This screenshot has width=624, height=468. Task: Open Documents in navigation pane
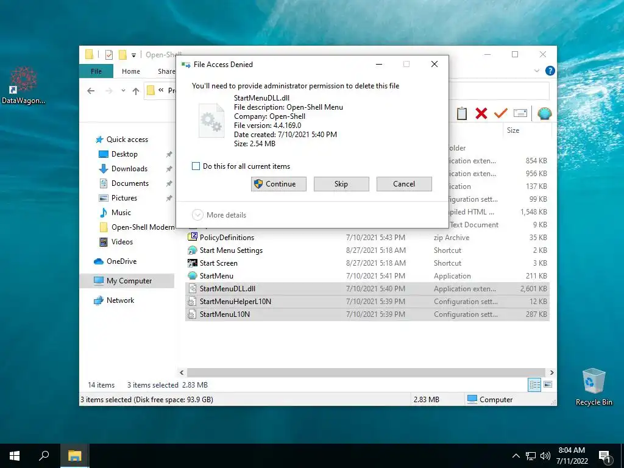click(x=123, y=183)
